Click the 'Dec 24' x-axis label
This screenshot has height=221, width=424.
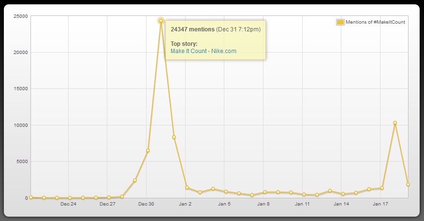point(68,204)
